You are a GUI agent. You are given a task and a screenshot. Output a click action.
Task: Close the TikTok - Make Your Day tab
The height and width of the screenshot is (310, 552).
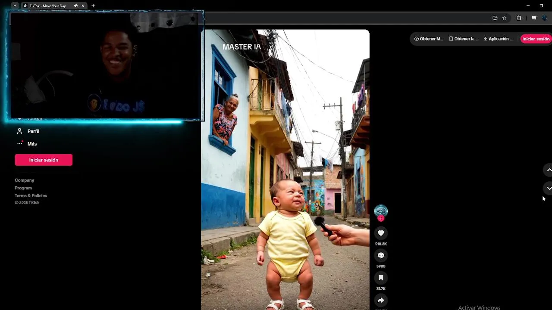(83, 6)
